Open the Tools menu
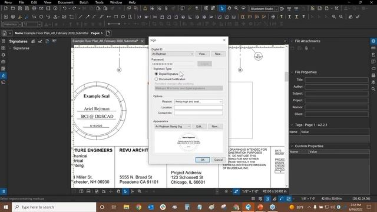The width and height of the screenshot is (377, 212). (x=99, y=2)
